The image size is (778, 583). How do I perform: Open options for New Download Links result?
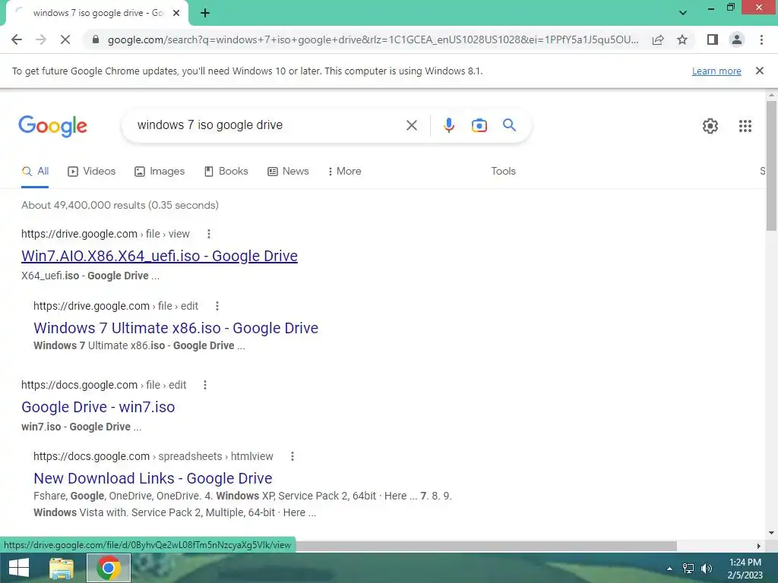click(293, 456)
